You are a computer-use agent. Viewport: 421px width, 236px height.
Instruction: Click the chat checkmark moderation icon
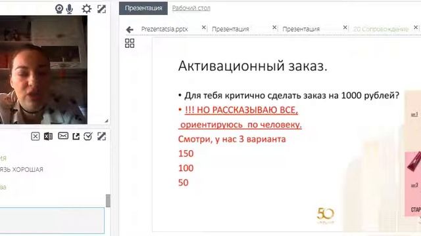(88, 136)
